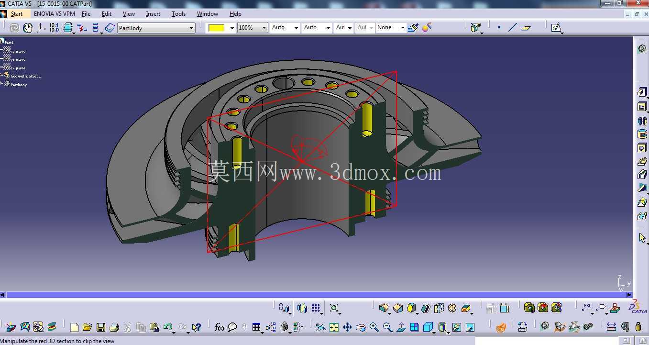Click the Zoom Out magnifier

point(387,327)
